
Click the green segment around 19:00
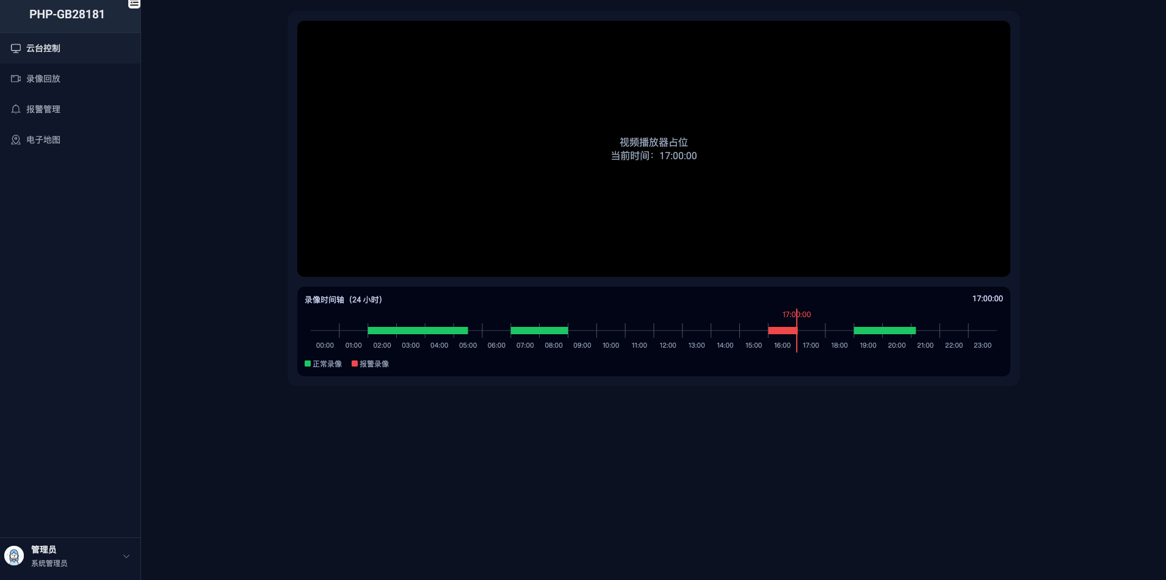tap(884, 330)
